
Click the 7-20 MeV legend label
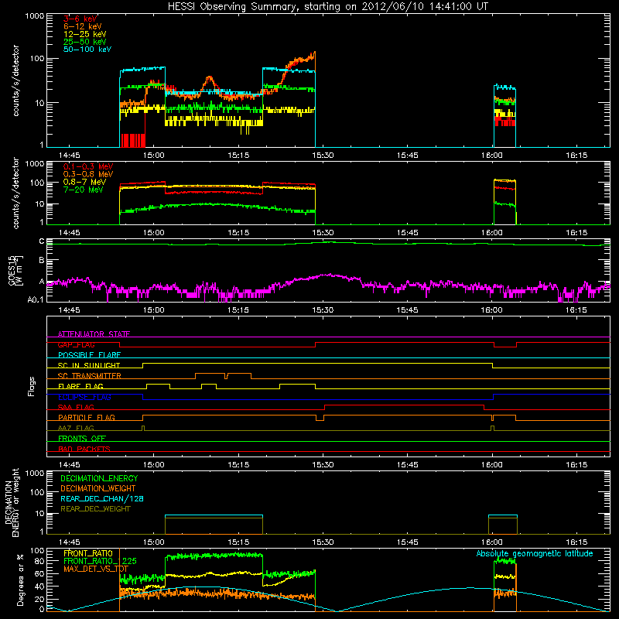[x=84, y=190]
